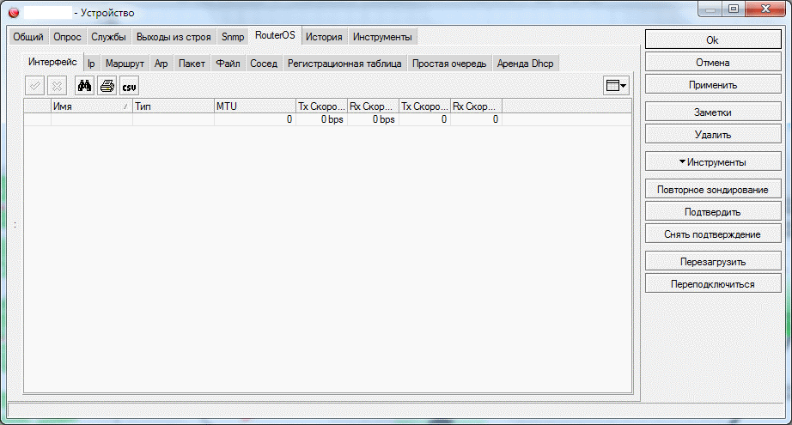The height and width of the screenshot is (425, 792).
Task: Click the second Rx Скор... column header
Action: coord(476,106)
